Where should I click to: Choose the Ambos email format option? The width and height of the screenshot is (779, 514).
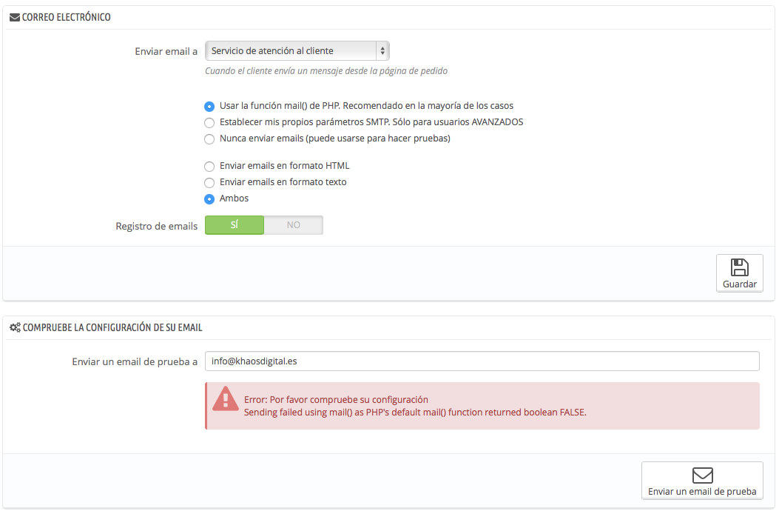point(209,198)
